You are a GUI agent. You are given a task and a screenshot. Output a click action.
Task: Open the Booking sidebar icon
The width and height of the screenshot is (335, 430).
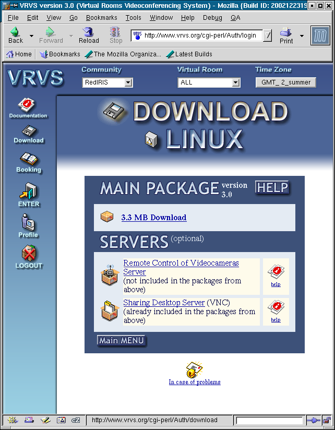[x=29, y=159]
